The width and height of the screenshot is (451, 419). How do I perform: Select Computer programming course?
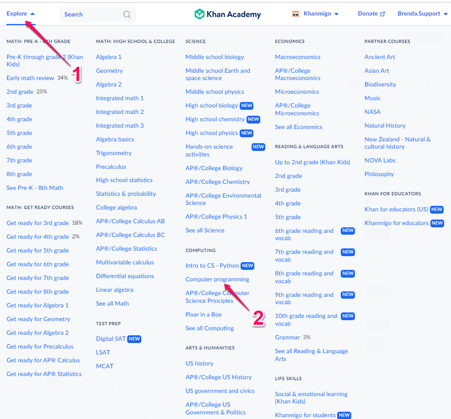coord(217,279)
